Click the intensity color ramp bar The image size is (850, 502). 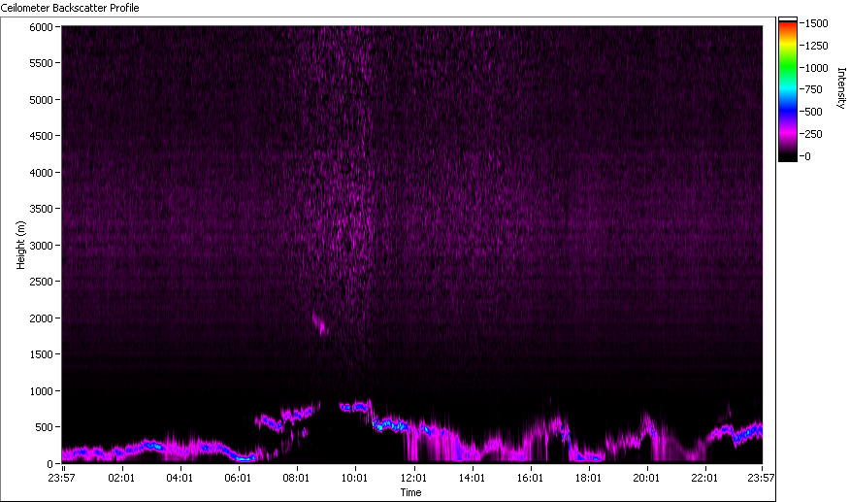(788, 89)
